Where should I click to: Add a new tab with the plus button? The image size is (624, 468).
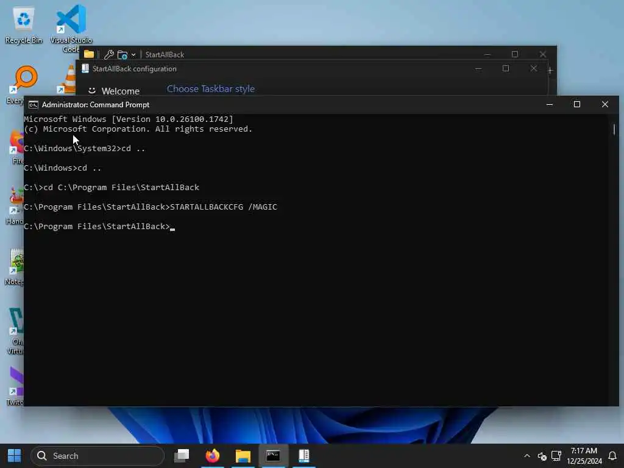click(x=550, y=71)
